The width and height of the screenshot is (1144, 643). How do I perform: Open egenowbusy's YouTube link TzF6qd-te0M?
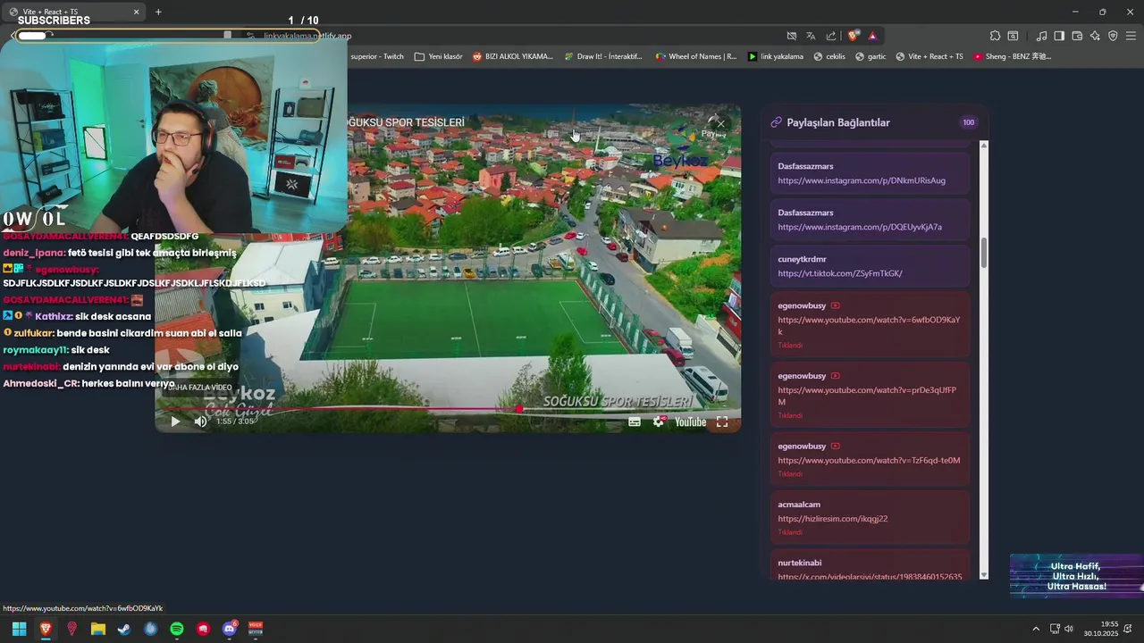(x=869, y=460)
